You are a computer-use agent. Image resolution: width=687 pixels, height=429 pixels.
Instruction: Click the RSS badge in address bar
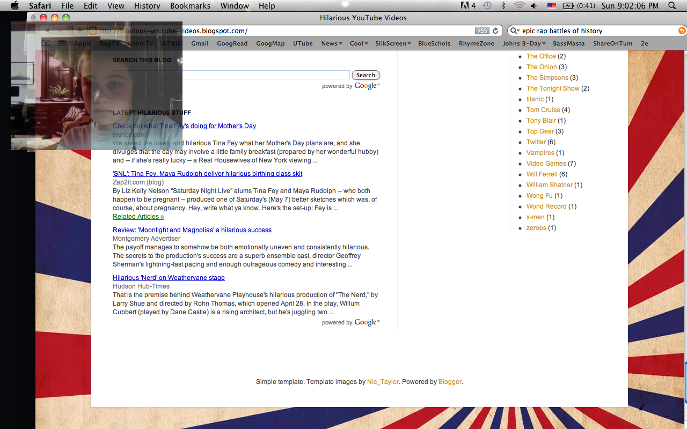pos(482,31)
